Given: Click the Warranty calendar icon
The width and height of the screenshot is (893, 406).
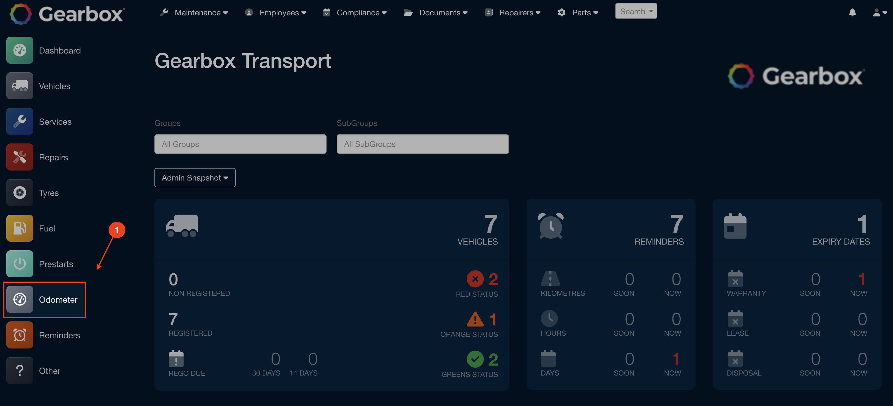Looking at the screenshot, I should click(x=735, y=278).
